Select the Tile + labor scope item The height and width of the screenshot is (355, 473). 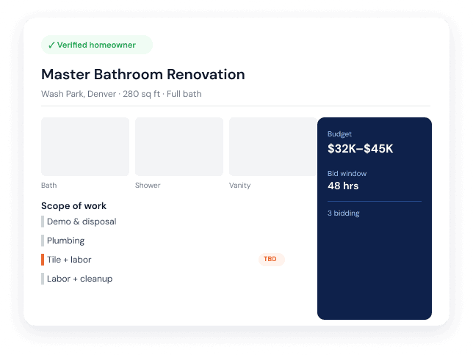point(163,260)
